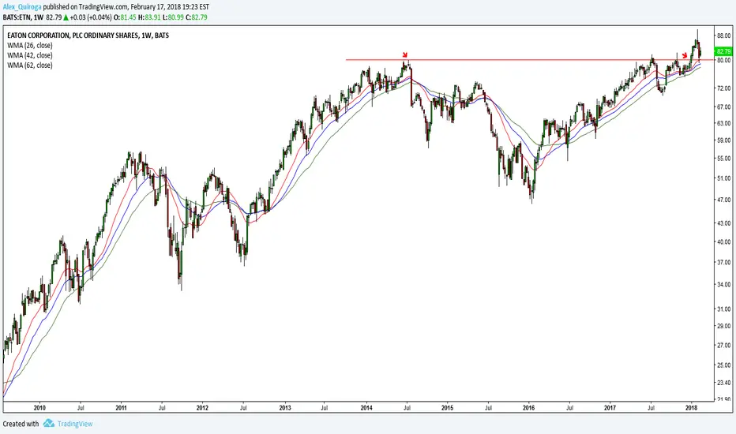Viewport: 736px width, 434px height.
Task: Click the 2015 time axis label
Action: click(447, 408)
